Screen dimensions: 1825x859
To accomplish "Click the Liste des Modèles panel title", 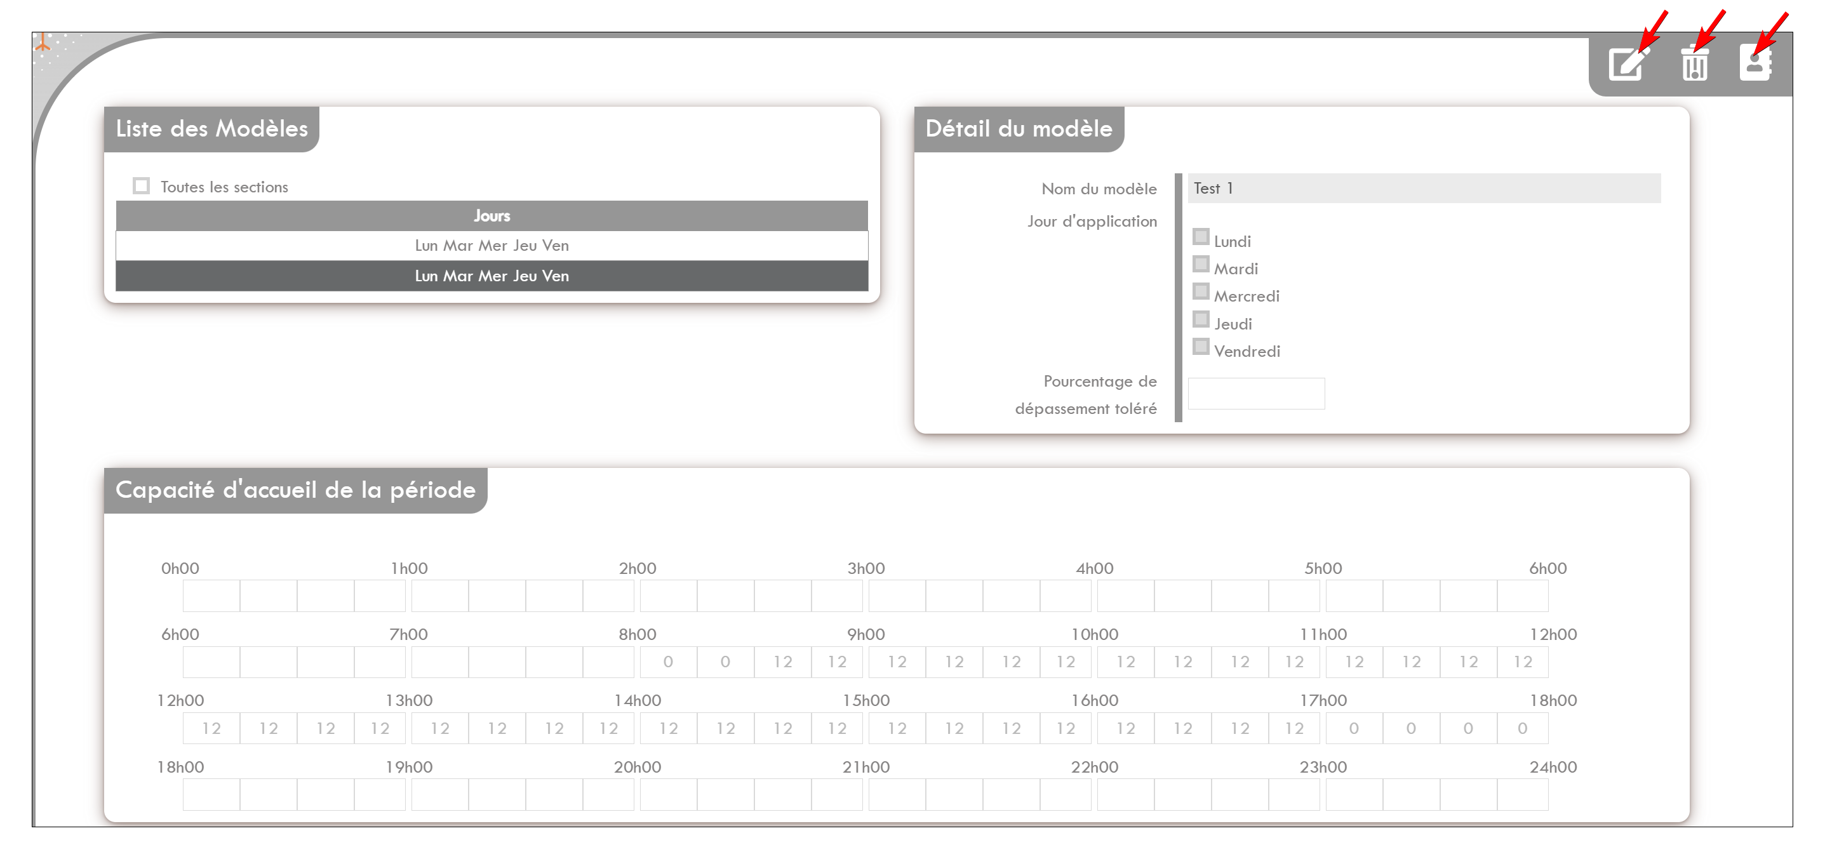I will (x=212, y=129).
